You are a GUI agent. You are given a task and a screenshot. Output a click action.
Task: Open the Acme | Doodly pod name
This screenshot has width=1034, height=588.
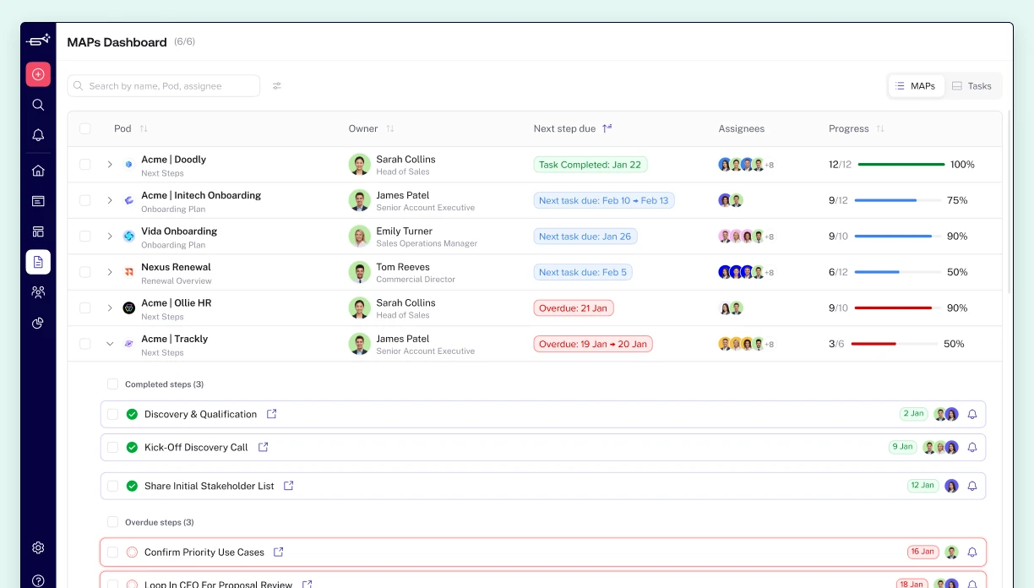(x=173, y=159)
